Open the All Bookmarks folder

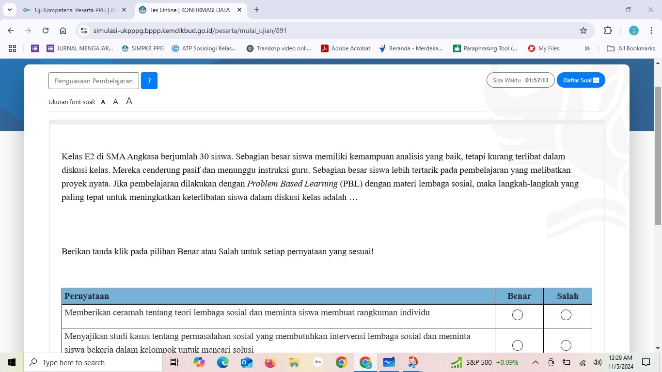(x=631, y=48)
